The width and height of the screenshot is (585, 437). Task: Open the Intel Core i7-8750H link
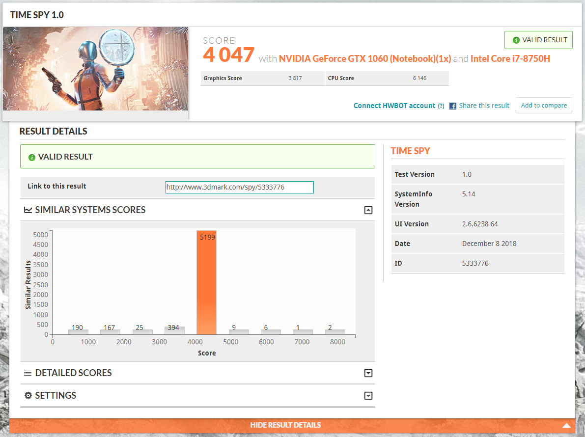pyautogui.click(x=510, y=58)
